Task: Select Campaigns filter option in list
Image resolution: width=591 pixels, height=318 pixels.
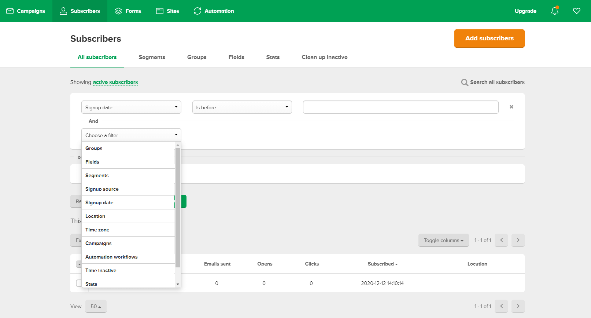Action: tap(128, 243)
